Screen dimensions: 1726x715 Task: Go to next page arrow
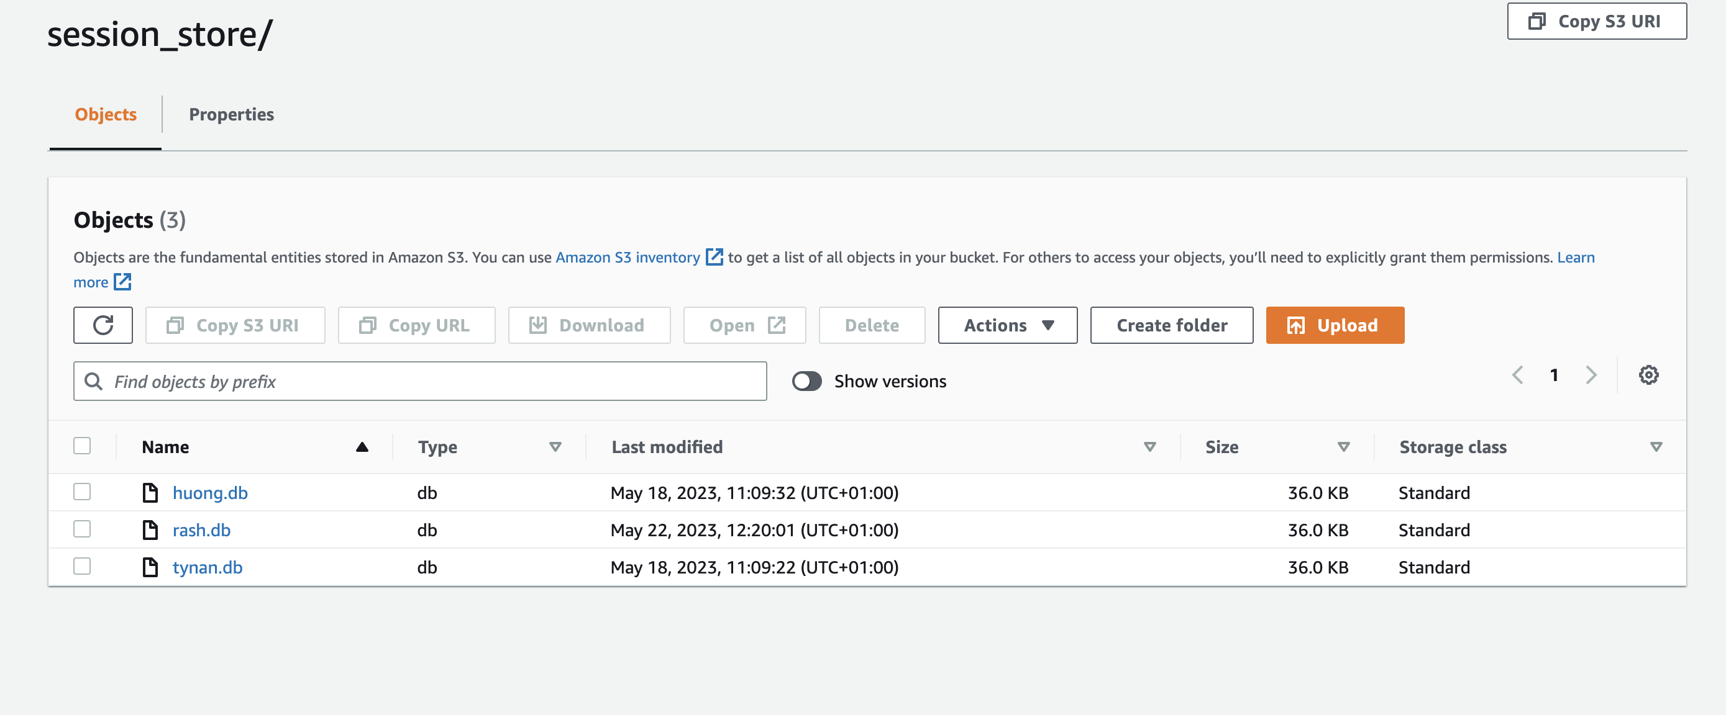click(x=1591, y=375)
